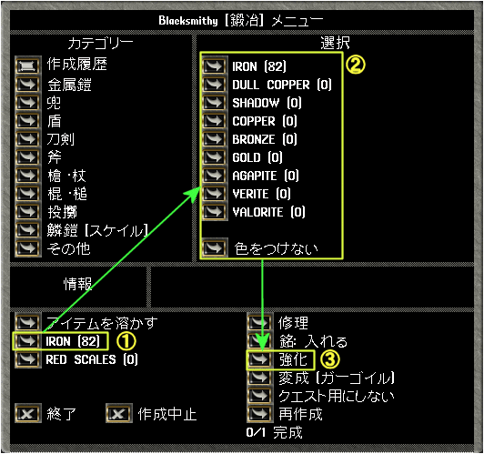Open the 鱗鎧 [スケイル] category arrow
Viewport: 484px width, 454px height.
coord(28,229)
